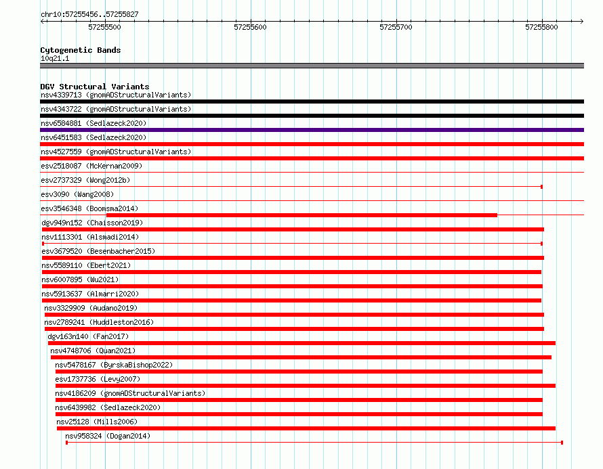Click the purple nsv6584881 variant bar
Screen dimensions: 603x469
312,130
